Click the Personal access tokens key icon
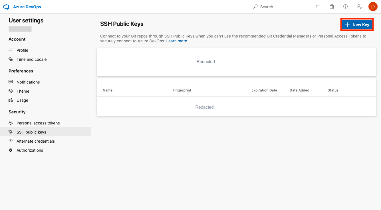Viewport: 381px width, 210px height. click(11, 123)
